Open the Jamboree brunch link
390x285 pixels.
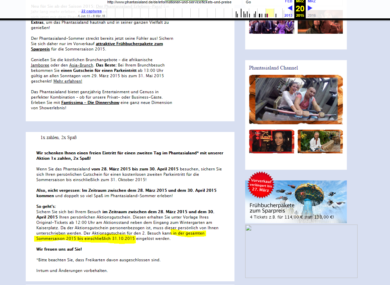tap(40, 65)
